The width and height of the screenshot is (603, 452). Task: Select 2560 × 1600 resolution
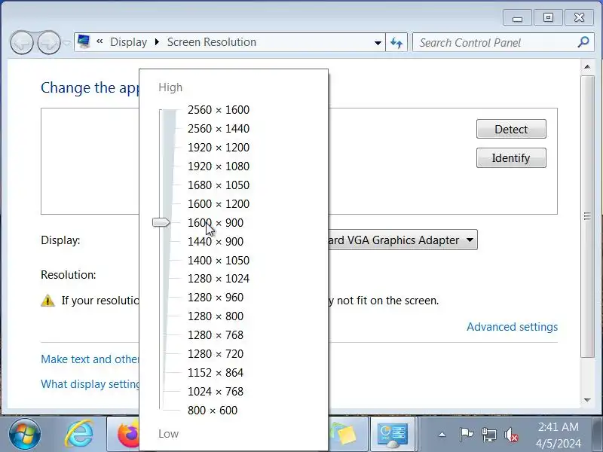tap(219, 110)
